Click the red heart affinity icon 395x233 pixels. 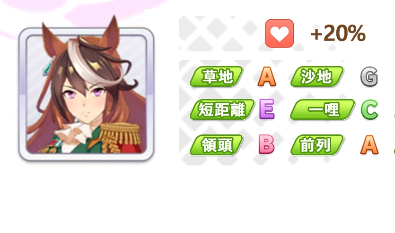[x=280, y=33]
